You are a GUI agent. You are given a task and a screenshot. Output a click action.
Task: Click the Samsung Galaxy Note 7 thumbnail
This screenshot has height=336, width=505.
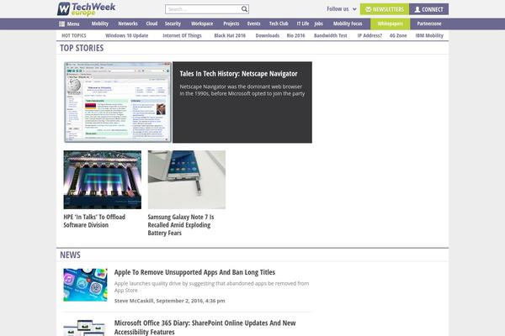click(x=187, y=180)
